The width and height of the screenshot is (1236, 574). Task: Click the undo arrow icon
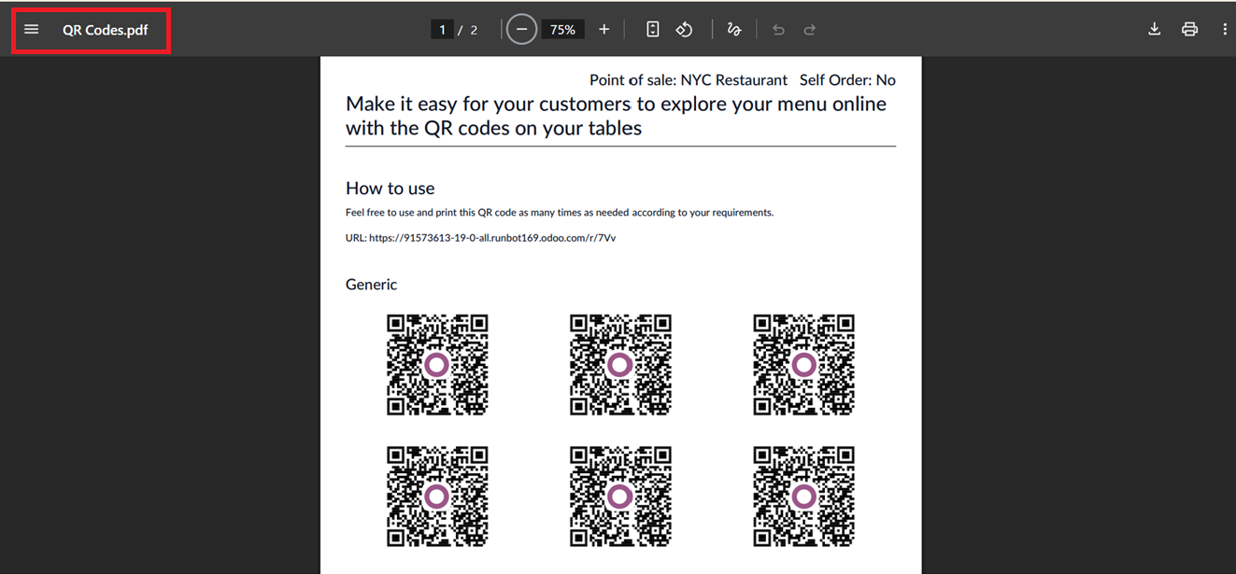[x=778, y=30]
